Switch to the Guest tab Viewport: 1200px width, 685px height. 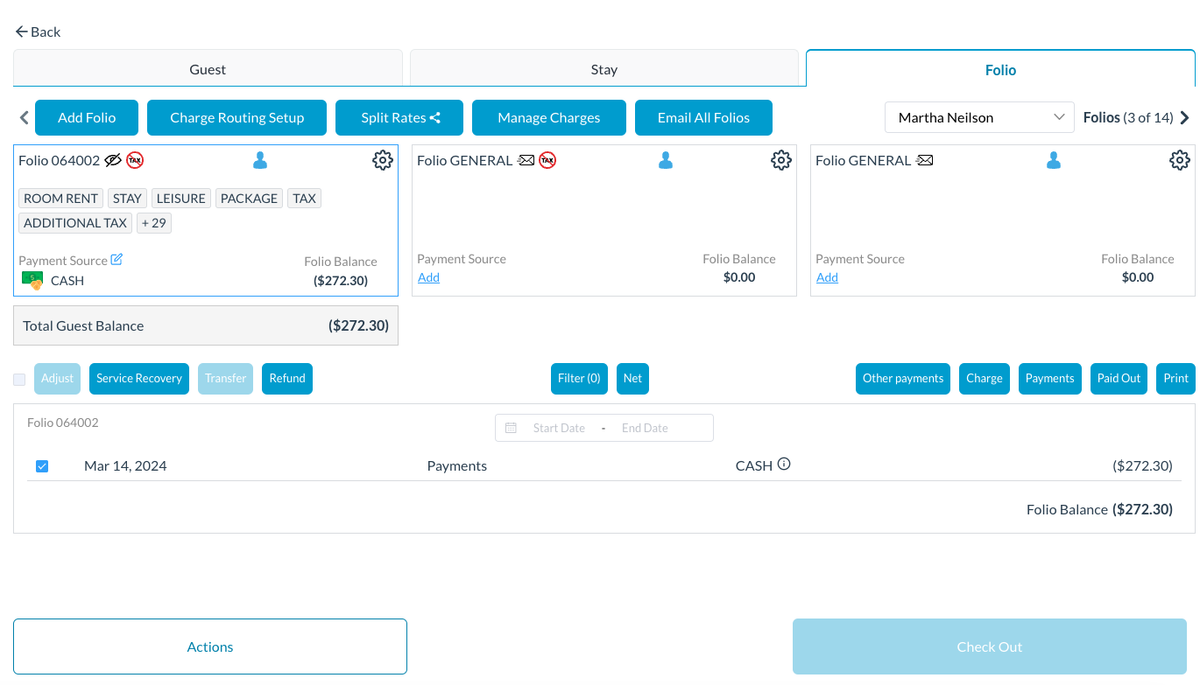pos(208,69)
